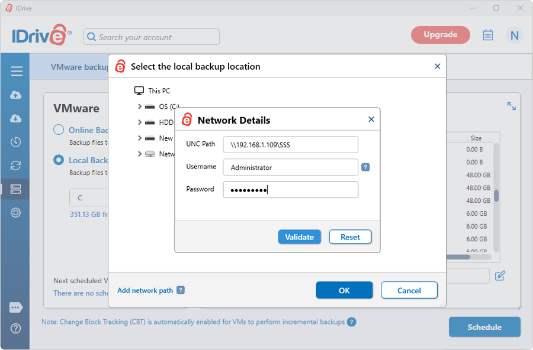Expand the HDD drive tree node
The width and height of the screenshot is (533, 350).
140,122
